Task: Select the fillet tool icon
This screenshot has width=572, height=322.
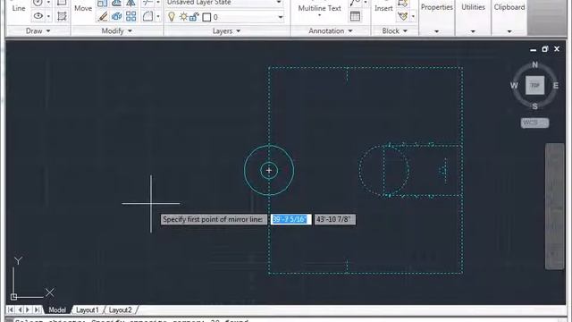Action: (147, 16)
